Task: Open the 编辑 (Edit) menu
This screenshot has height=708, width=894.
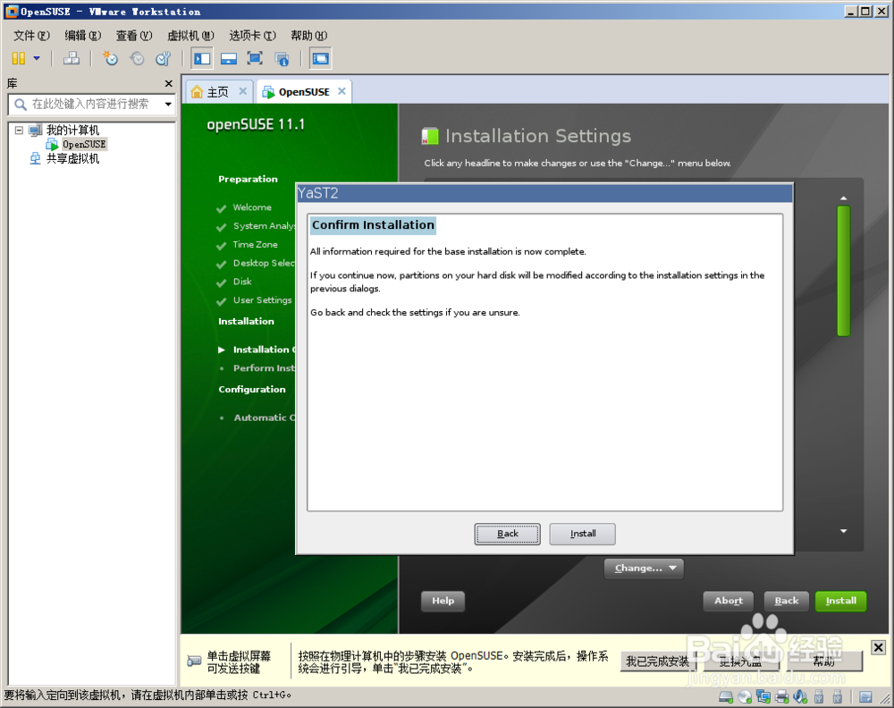Action: click(82, 36)
